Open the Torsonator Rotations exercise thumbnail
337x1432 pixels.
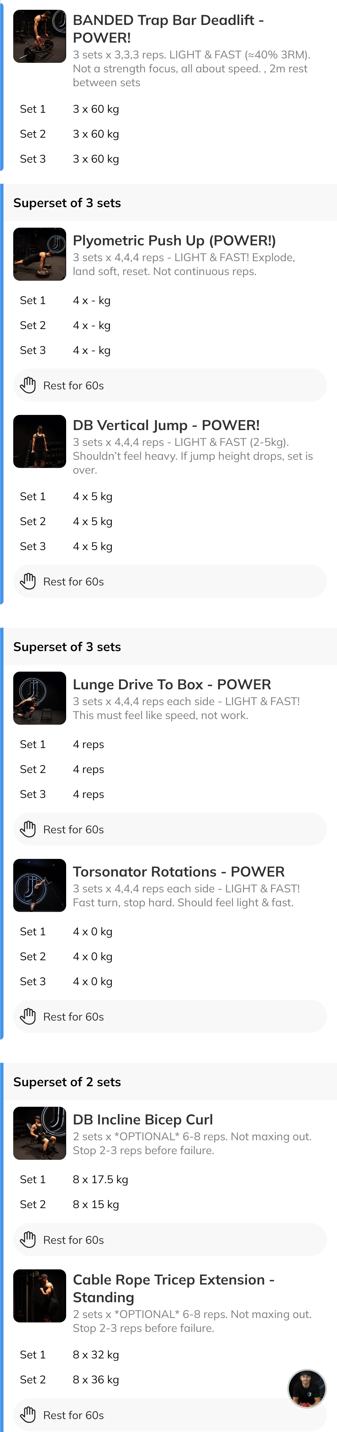[x=39, y=885]
